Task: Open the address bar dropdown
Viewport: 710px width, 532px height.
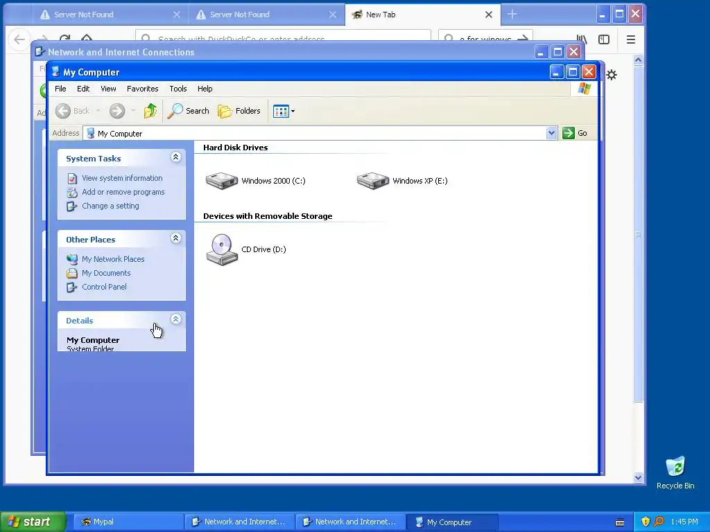Action: tap(551, 133)
